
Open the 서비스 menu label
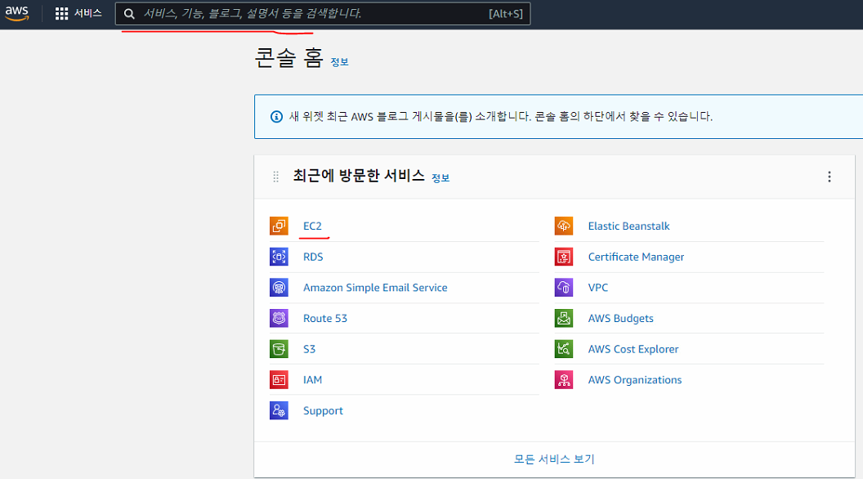pyautogui.click(x=88, y=13)
